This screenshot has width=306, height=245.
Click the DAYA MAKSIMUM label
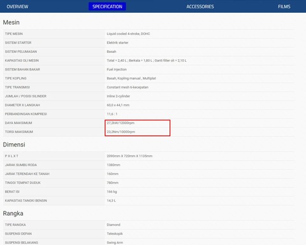(x=18, y=123)
